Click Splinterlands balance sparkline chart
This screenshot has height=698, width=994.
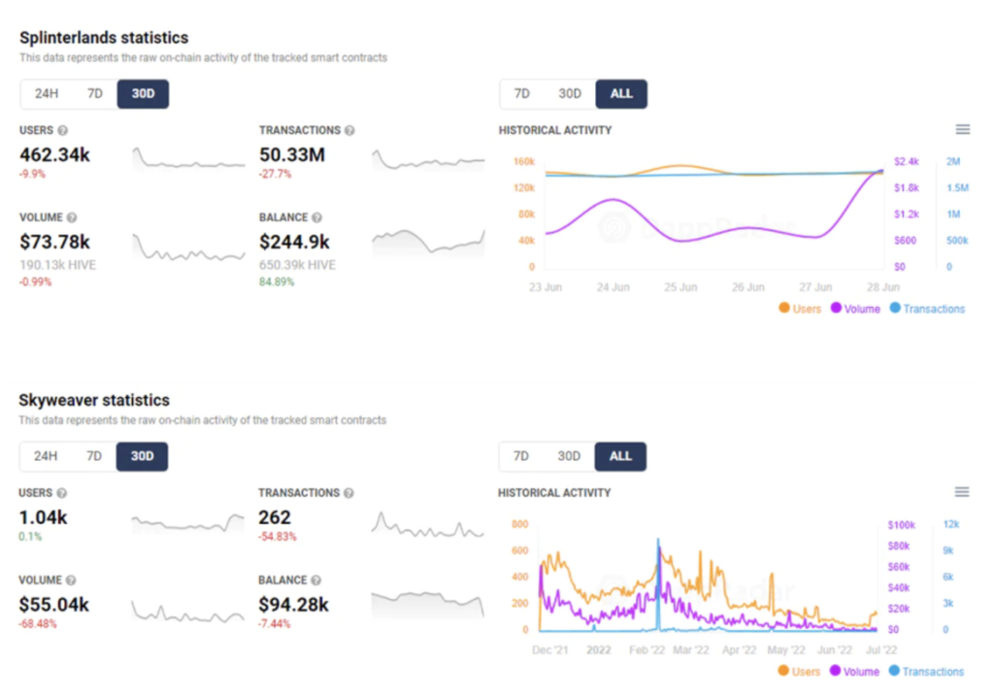[x=428, y=242]
